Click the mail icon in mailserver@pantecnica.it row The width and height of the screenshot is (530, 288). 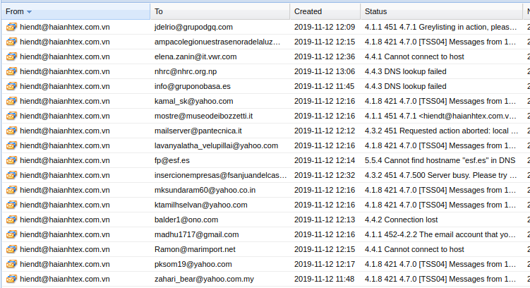[11, 131]
